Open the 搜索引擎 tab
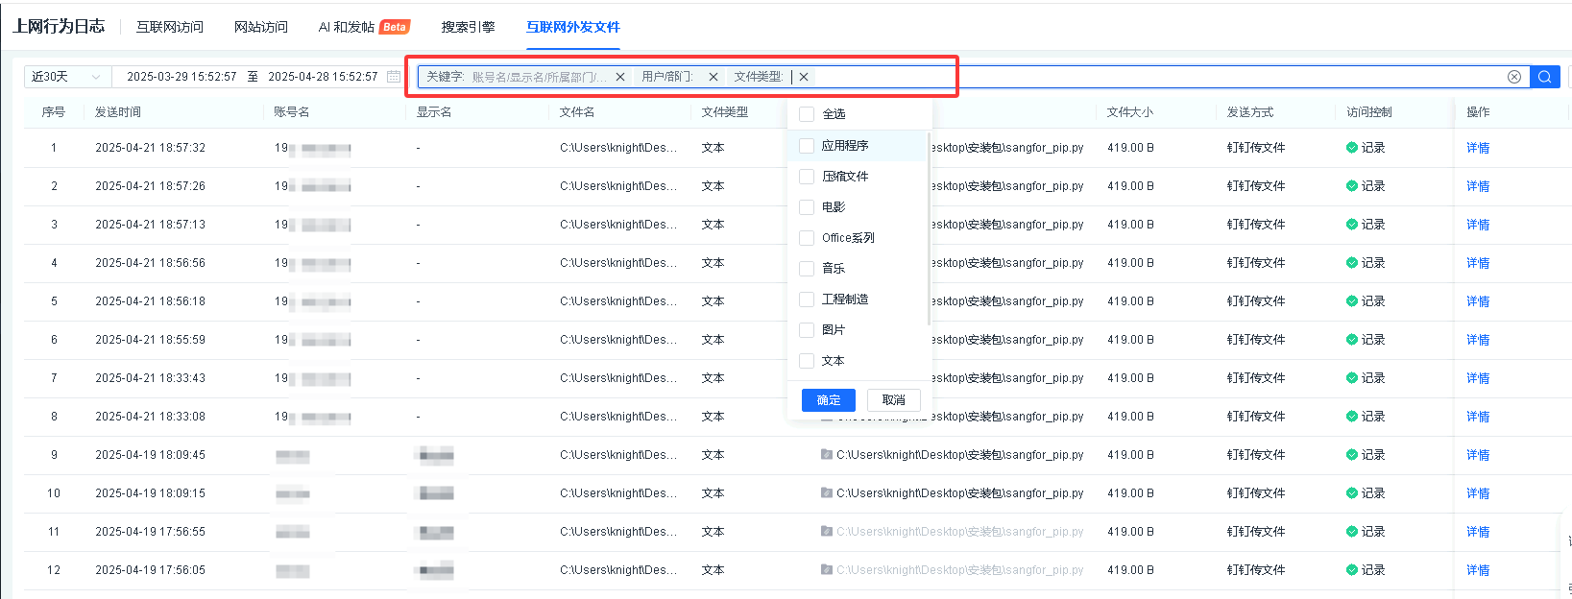This screenshot has height=599, width=1572. [x=468, y=27]
